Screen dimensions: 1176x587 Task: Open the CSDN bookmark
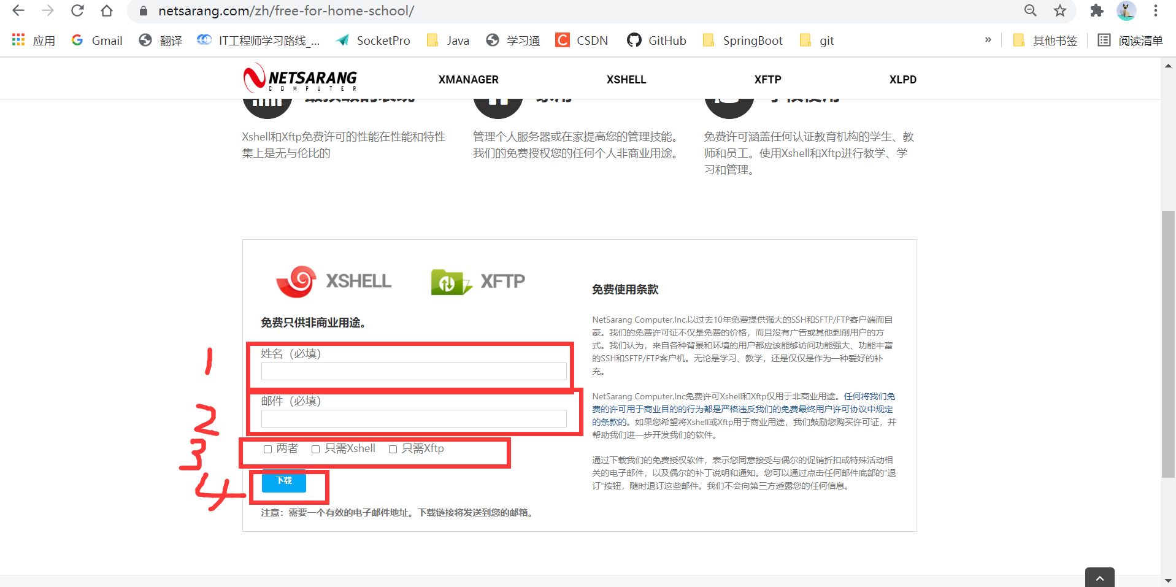pyautogui.click(x=582, y=40)
